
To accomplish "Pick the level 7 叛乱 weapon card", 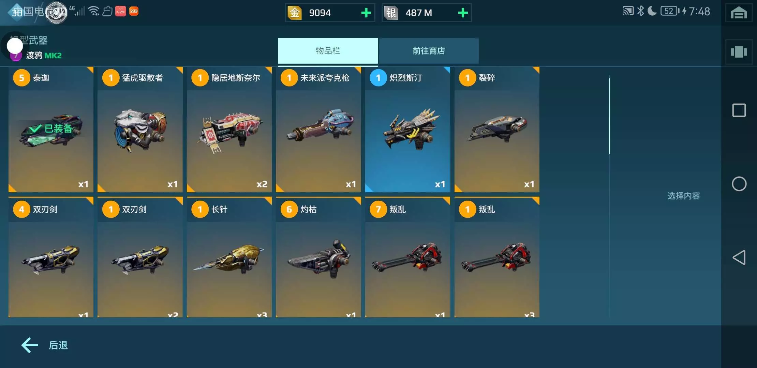I will click(407, 257).
